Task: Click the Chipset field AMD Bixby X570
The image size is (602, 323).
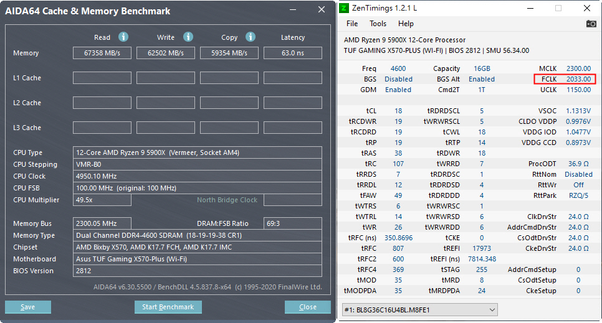Action: tap(198, 247)
